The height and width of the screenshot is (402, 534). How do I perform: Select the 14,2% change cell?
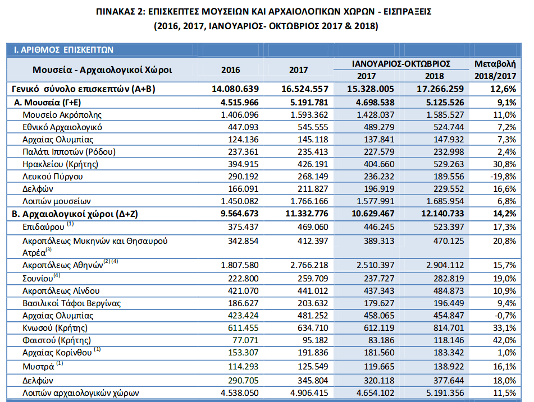click(x=504, y=214)
